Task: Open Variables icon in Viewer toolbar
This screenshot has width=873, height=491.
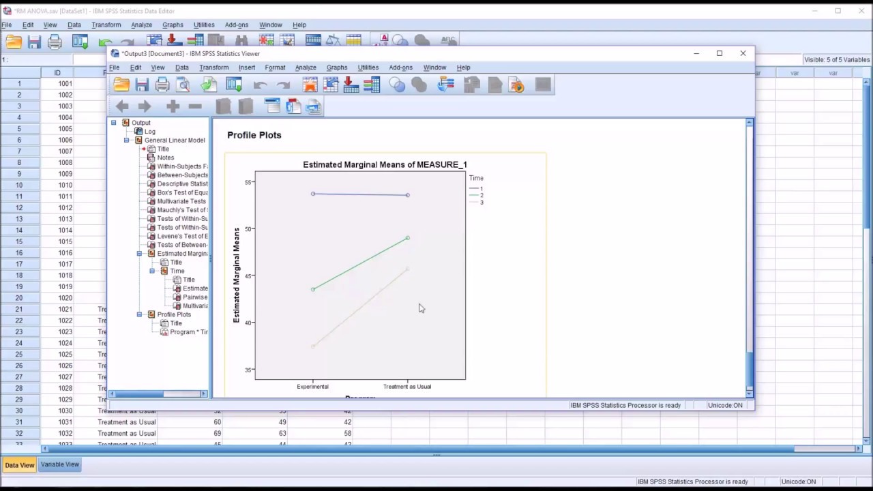Action: pyautogui.click(x=372, y=85)
